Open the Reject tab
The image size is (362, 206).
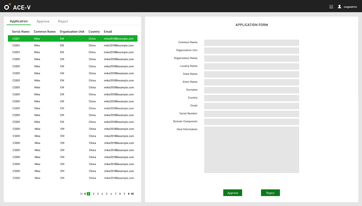point(63,21)
